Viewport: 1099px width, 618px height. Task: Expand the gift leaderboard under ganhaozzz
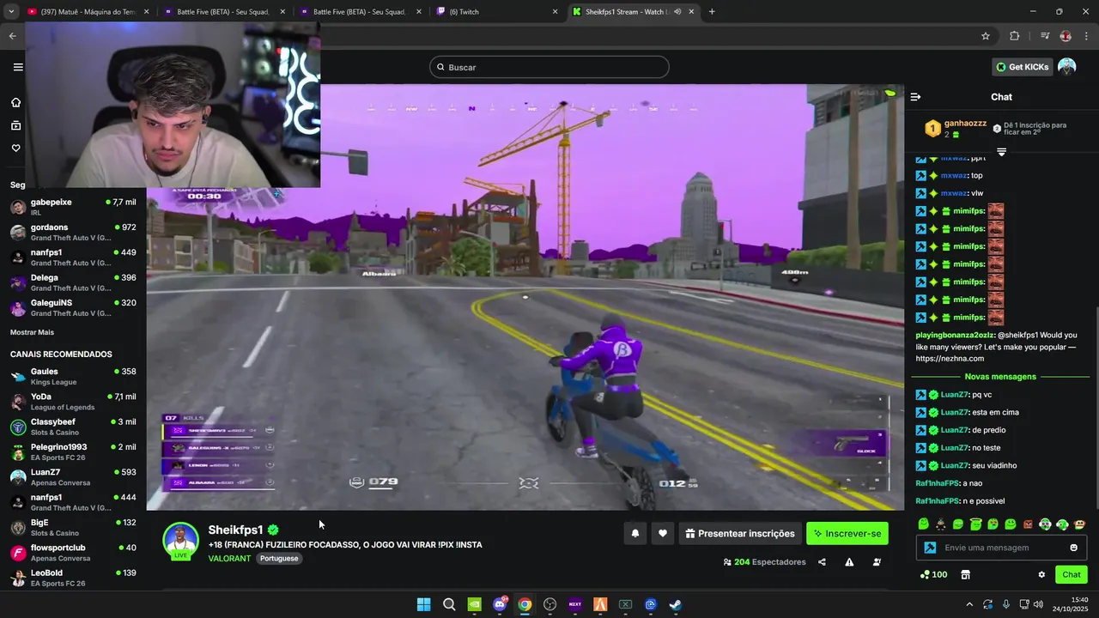click(1001, 152)
